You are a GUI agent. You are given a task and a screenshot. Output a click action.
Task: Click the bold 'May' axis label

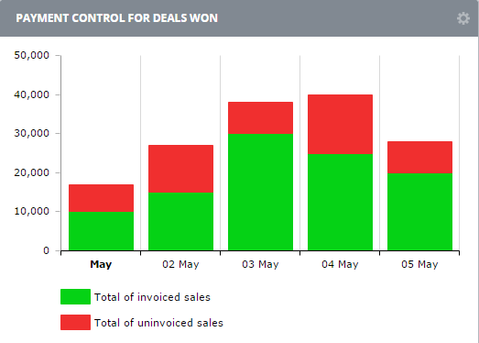[101, 264]
